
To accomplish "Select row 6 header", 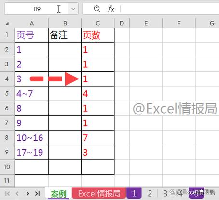I will tap(7, 108).
